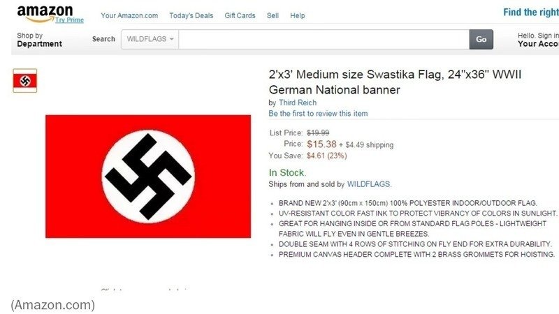
Task: Click the $15.38 price text
Action: (x=321, y=144)
